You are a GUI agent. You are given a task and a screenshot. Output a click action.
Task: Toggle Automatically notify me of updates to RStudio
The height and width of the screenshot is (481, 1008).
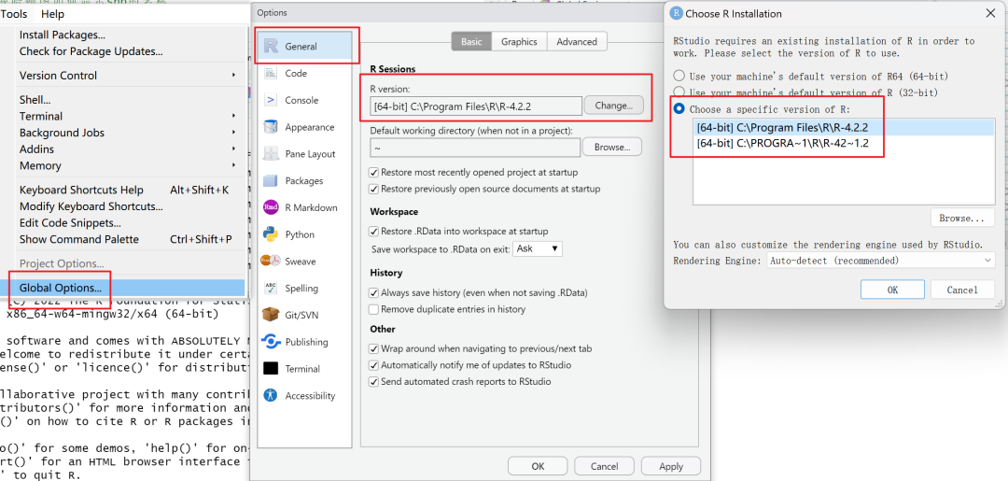click(x=373, y=365)
